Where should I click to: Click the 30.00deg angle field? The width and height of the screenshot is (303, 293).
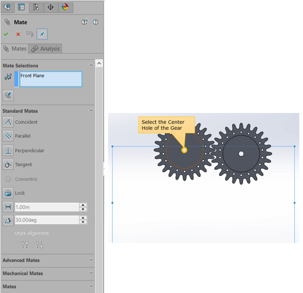pyautogui.click(x=47, y=220)
